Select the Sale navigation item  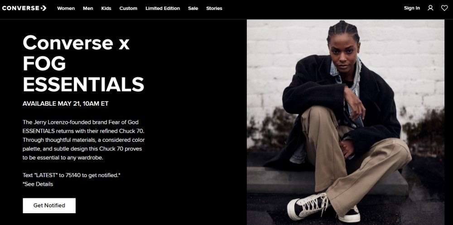point(193,8)
